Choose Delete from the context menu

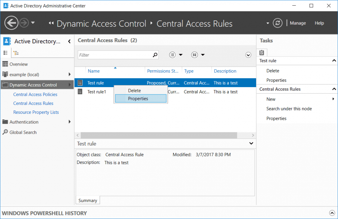pyautogui.click(x=134, y=90)
